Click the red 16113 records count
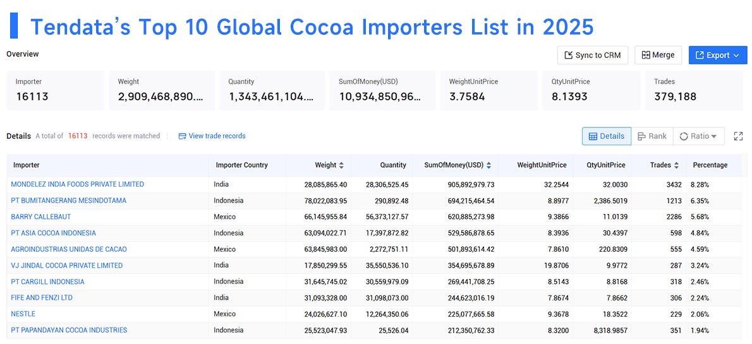Screen dimensions: 752x344 coord(78,136)
